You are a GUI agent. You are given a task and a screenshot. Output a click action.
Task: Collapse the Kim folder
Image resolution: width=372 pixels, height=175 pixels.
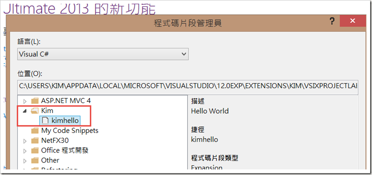pos(25,111)
